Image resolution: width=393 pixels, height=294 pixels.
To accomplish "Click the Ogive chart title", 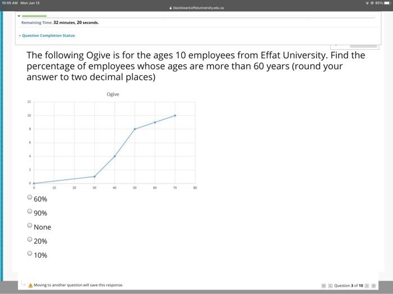I will point(113,94).
